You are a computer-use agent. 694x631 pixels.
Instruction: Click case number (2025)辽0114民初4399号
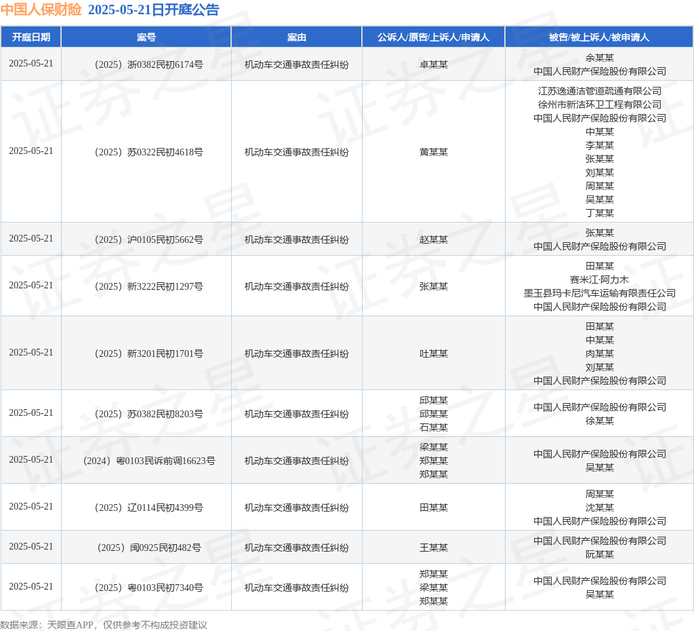pyautogui.click(x=148, y=508)
